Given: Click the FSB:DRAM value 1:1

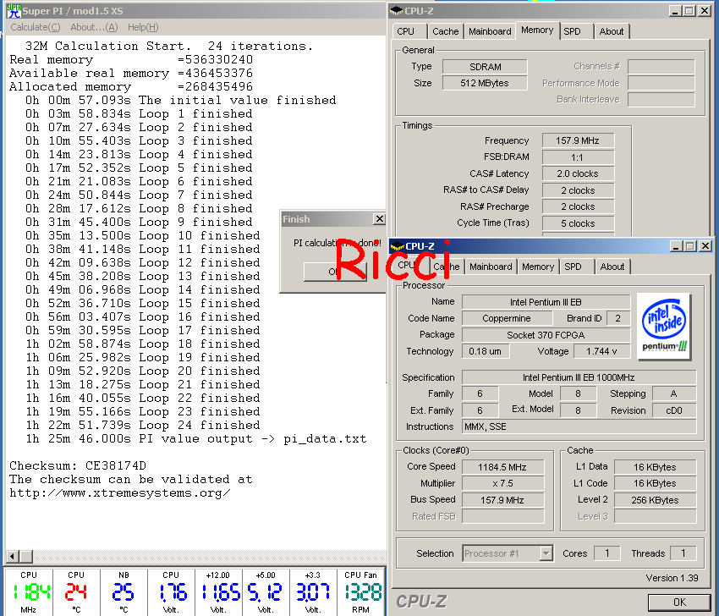Looking at the screenshot, I should coord(578,157).
